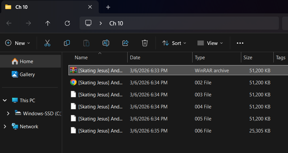Click the WinRAR archive file icon
This screenshot has width=288, height=153.
[x=73, y=70]
